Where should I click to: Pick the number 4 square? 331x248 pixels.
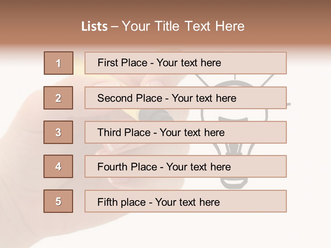(x=58, y=166)
